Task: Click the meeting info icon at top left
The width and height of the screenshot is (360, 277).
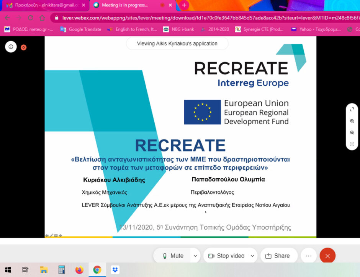Action: tap(11, 47)
